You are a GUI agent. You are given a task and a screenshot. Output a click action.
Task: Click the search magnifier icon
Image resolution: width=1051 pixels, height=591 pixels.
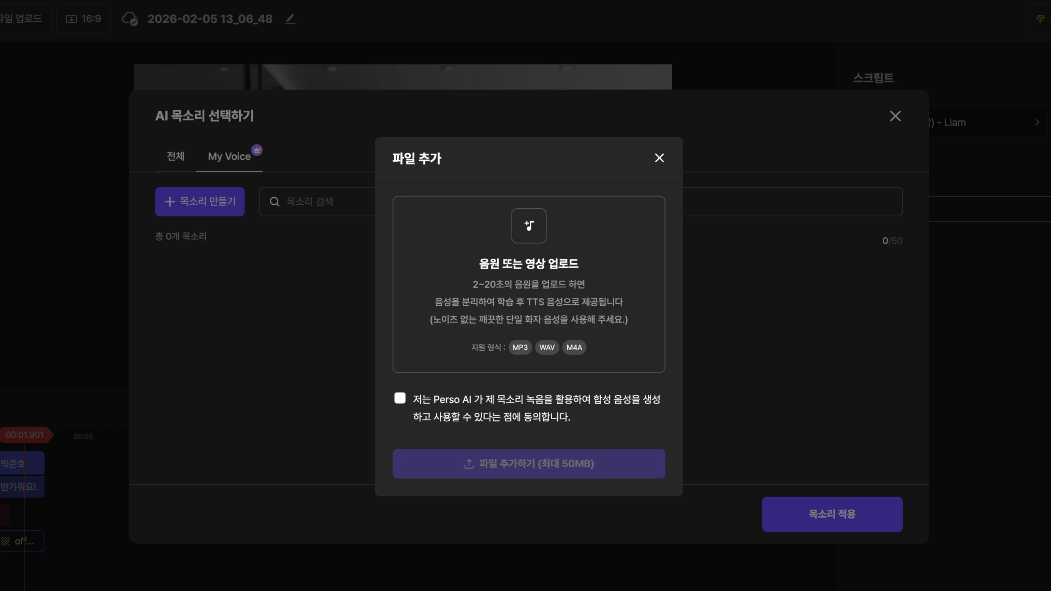tap(274, 202)
